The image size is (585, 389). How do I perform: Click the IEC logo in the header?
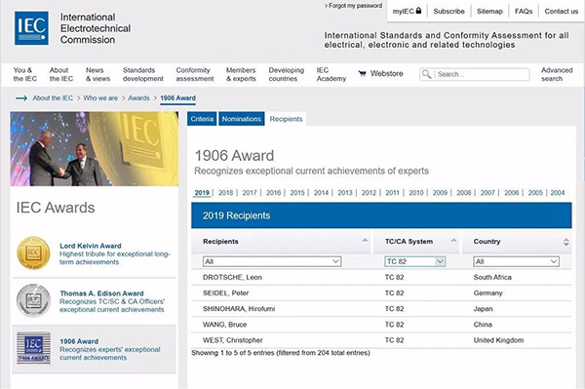(32, 28)
